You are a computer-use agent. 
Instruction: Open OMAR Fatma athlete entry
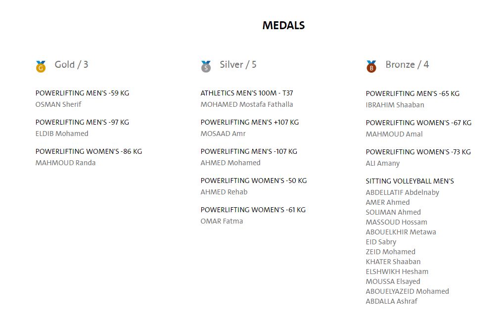pyautogui.click(x=222, y=221)
